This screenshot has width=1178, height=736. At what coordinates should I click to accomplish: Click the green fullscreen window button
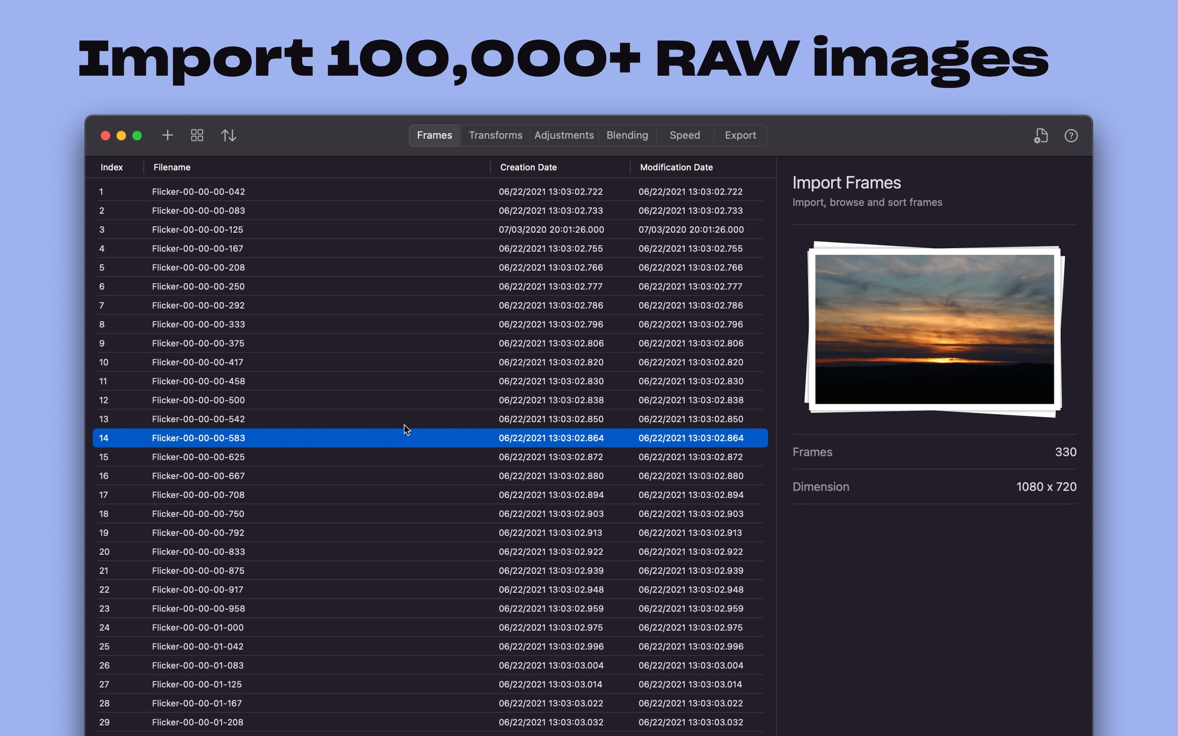[137, 136]
